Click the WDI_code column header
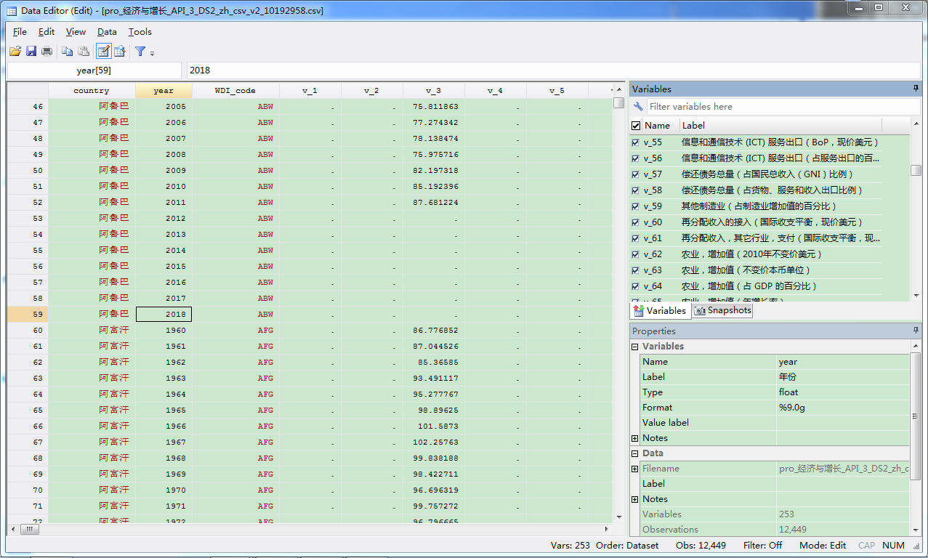 [x=235, y=91]
